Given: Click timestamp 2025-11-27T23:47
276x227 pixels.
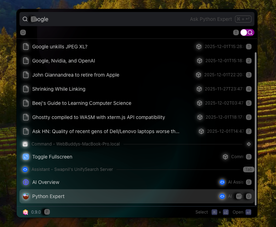Looking at the screenshot, I should [x=225, y=89].
